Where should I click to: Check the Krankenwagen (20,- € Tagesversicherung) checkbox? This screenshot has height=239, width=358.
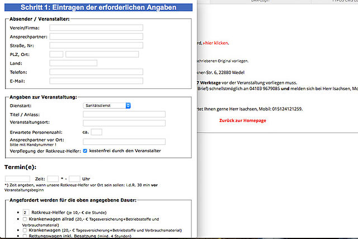pos(25,230)
